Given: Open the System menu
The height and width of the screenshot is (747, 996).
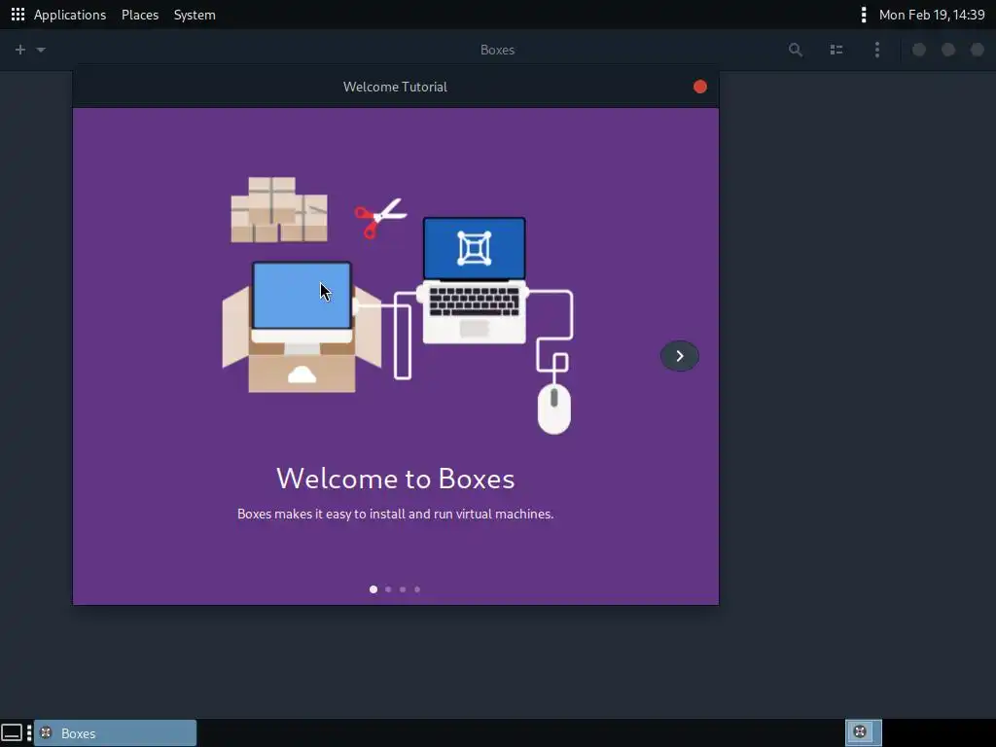Looking at the screenshot, I should [x=195, y=15].
